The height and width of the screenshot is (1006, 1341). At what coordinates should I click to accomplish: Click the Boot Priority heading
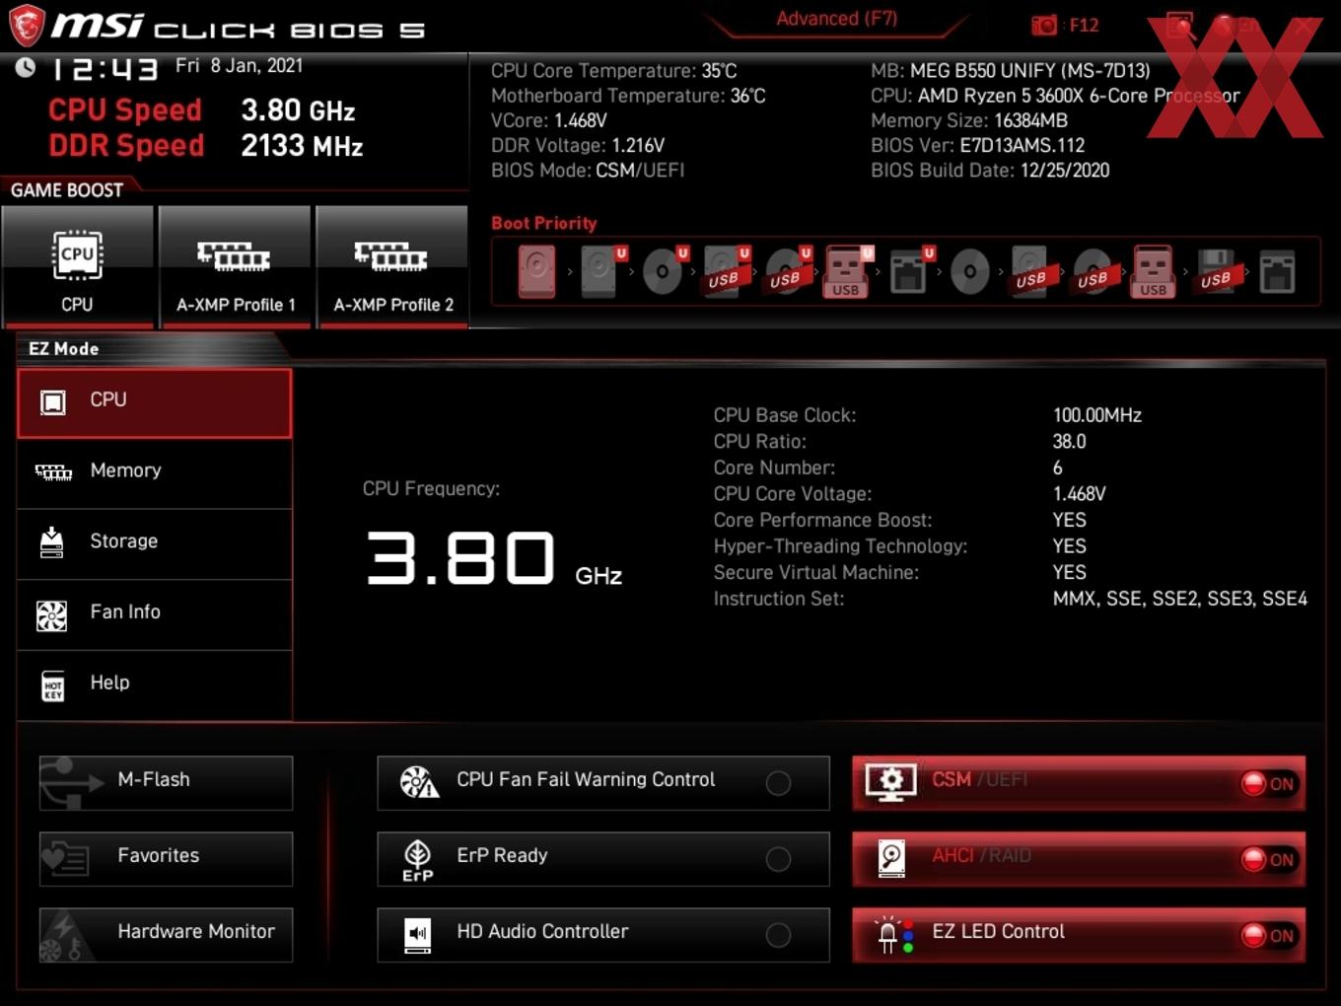click(x=544, y=223)
